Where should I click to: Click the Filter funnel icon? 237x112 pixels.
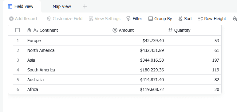click(128, 19)
